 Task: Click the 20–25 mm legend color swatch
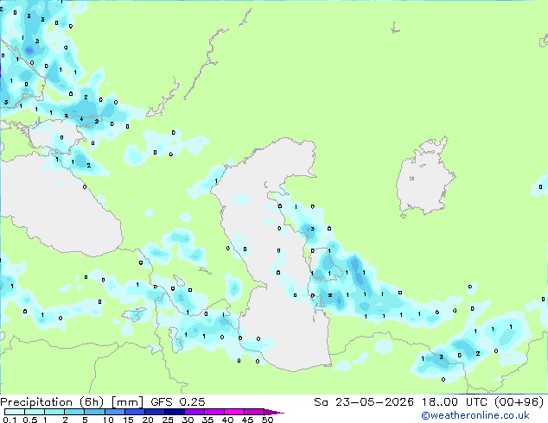(154, 412)
